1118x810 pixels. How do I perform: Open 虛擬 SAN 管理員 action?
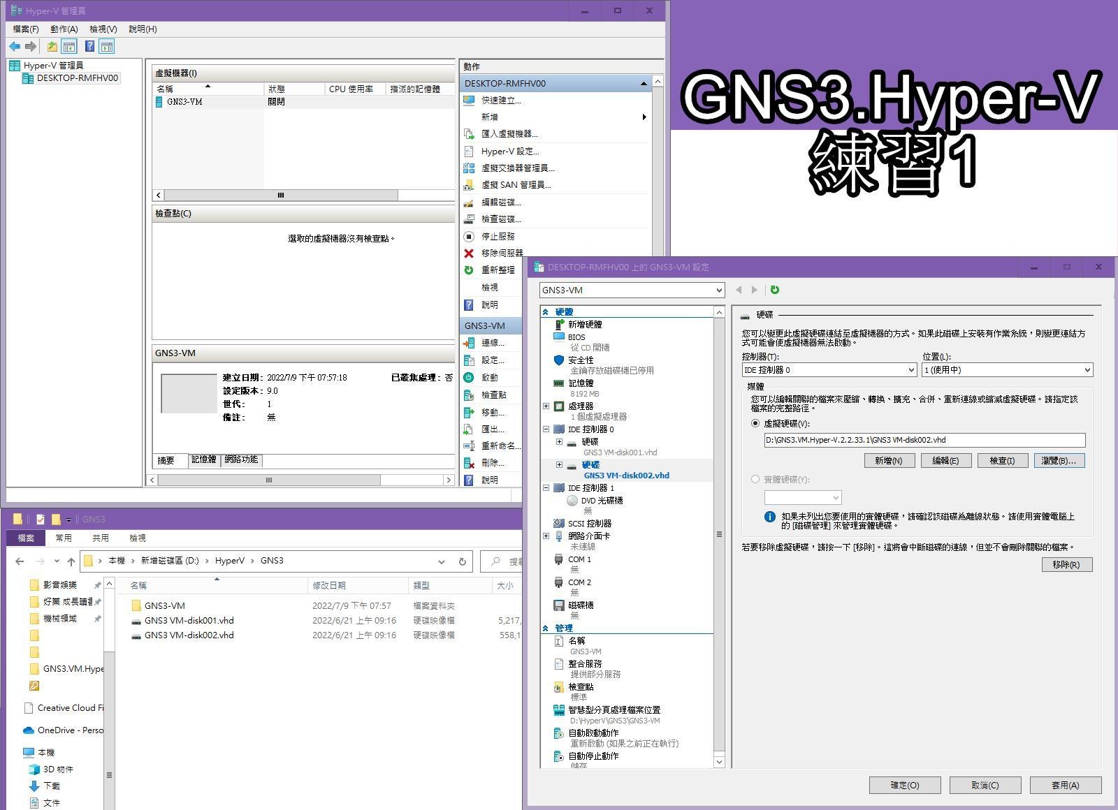[516, 185]
